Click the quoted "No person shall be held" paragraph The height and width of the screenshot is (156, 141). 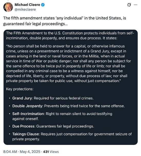[68, 64]
